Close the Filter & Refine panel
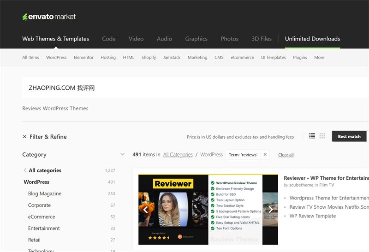This screenshot has width=369, height=252. click(x=24, y=137)
